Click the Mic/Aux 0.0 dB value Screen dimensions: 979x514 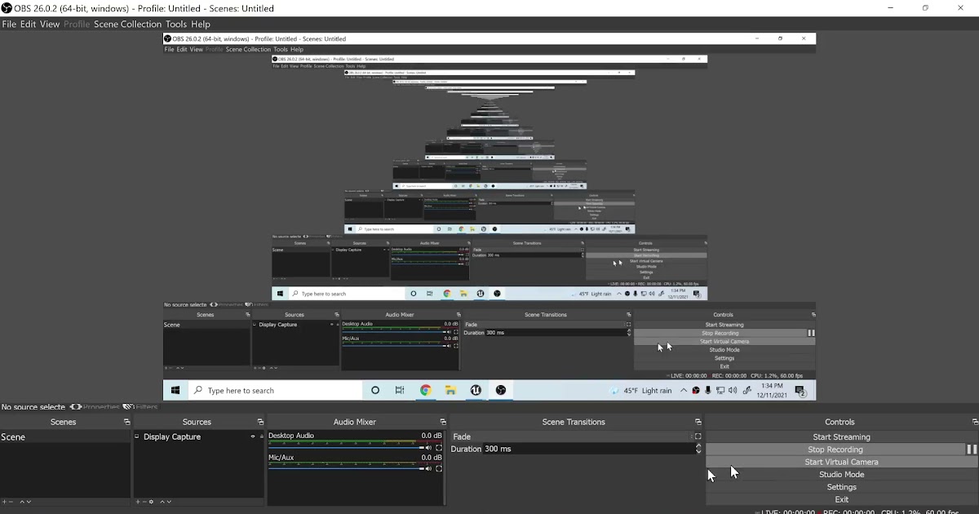click(432, 458)
